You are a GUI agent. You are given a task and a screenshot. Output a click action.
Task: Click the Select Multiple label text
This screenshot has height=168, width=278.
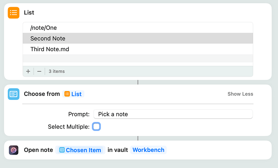pyautogui.click(x=68, y=127)
